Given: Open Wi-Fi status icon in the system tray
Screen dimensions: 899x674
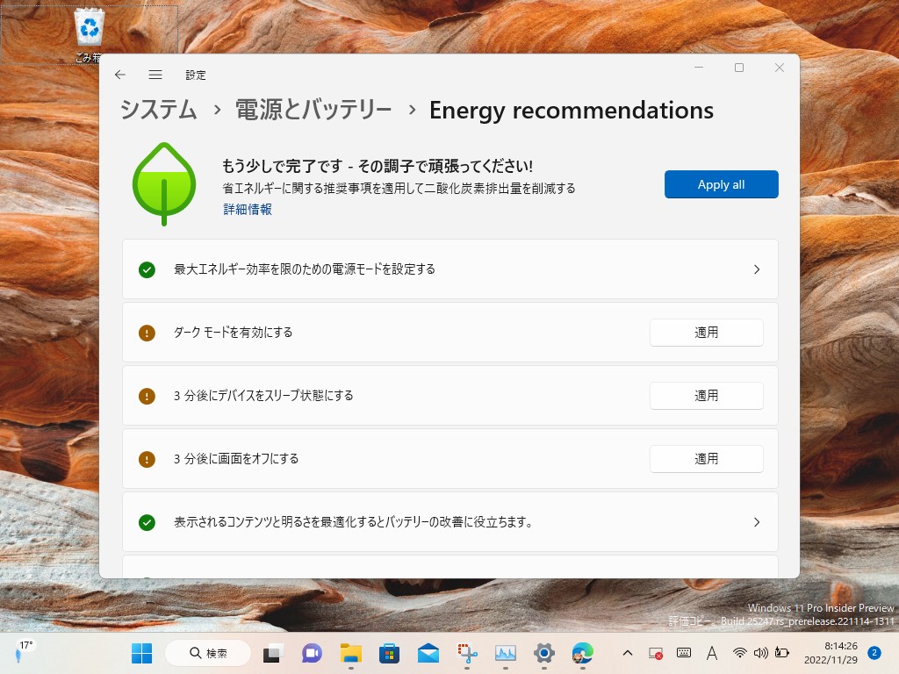Looking at the screenshot, I should tap(739, 653).
